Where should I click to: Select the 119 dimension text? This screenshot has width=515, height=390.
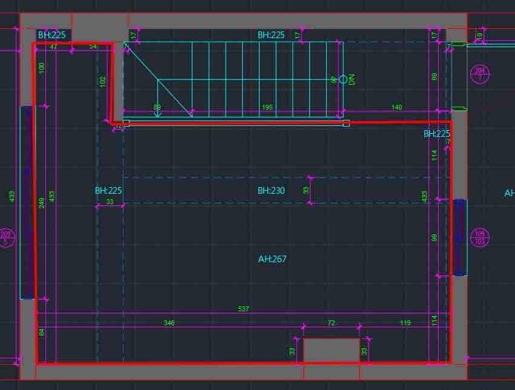(x=405, y=323)
